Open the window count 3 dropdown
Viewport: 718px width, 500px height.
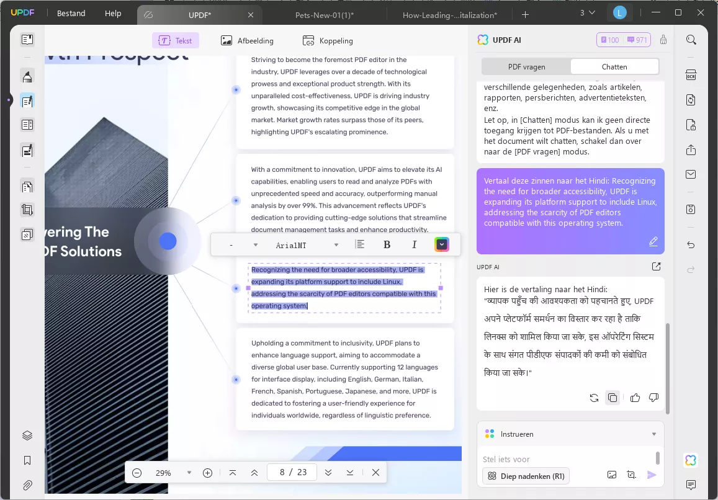tap(588, 13)
